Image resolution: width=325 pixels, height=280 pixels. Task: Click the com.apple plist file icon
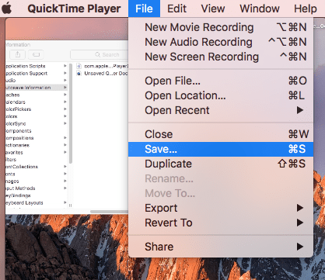(x=79, y=66)
